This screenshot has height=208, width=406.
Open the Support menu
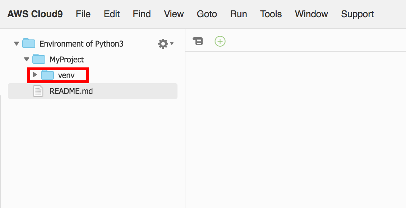357,14
